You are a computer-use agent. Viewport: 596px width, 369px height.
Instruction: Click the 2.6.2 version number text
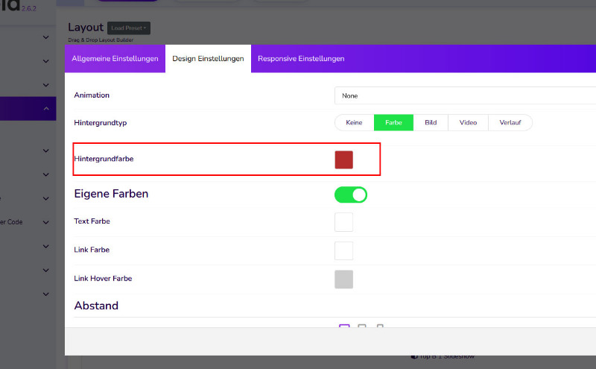click(29, 8)
